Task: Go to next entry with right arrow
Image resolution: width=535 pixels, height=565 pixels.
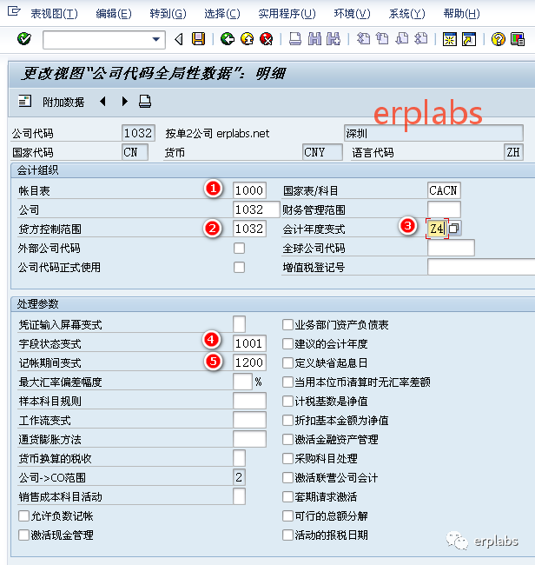Action: tap(124, 101)
